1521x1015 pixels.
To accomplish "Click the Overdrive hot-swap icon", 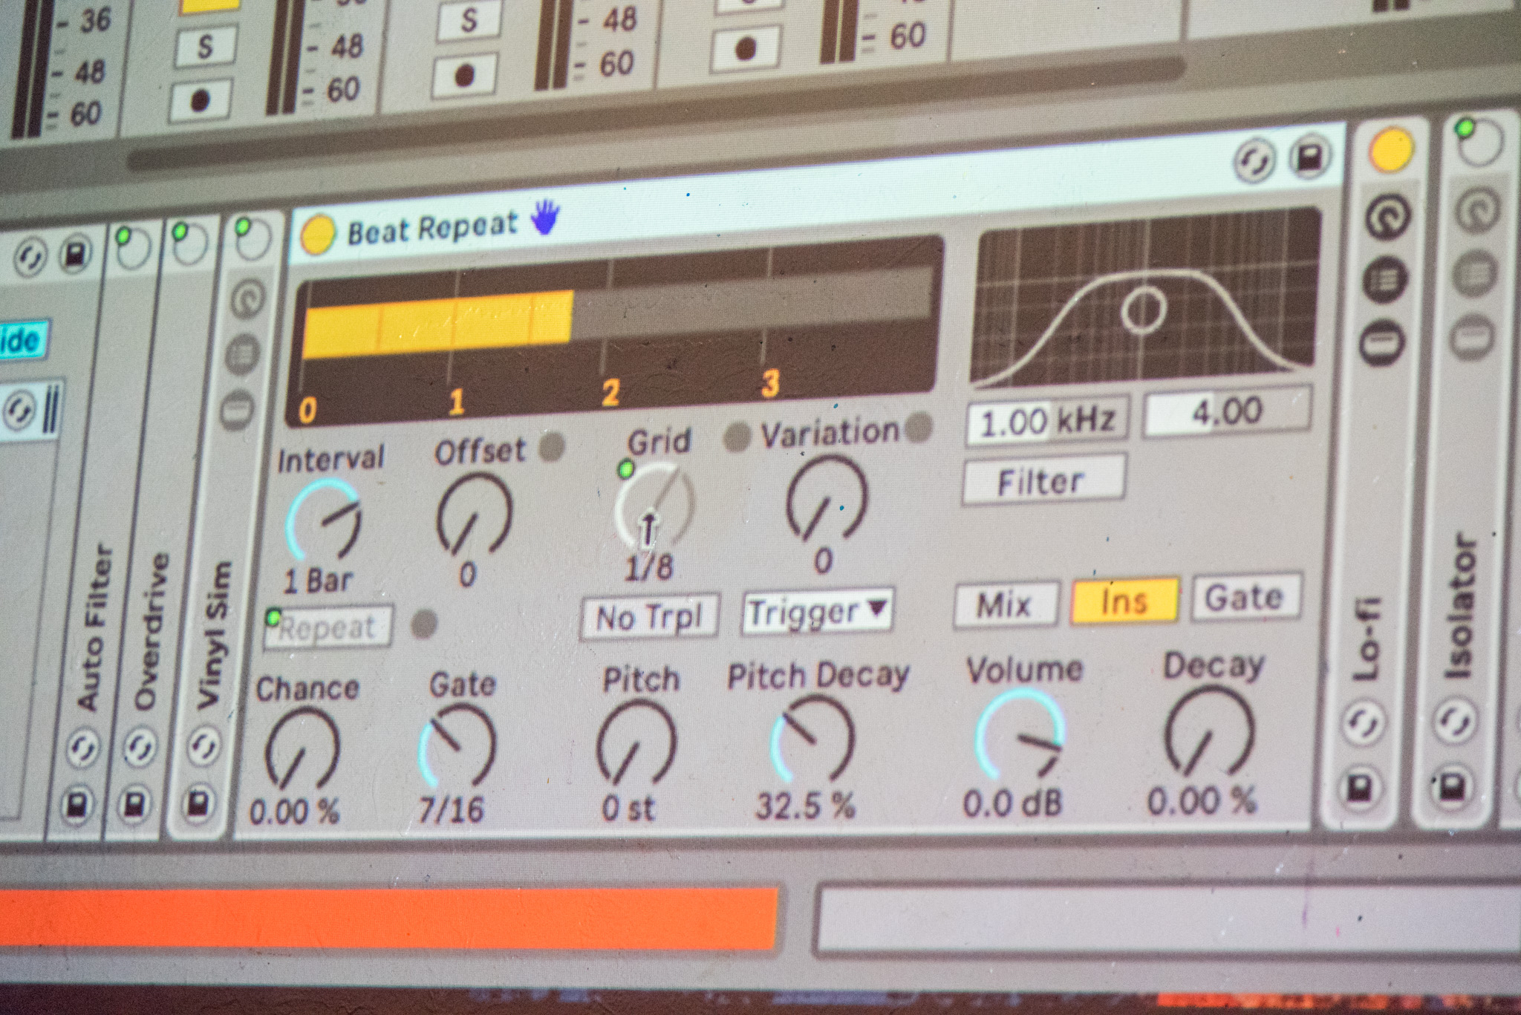I will click(140, 746).
